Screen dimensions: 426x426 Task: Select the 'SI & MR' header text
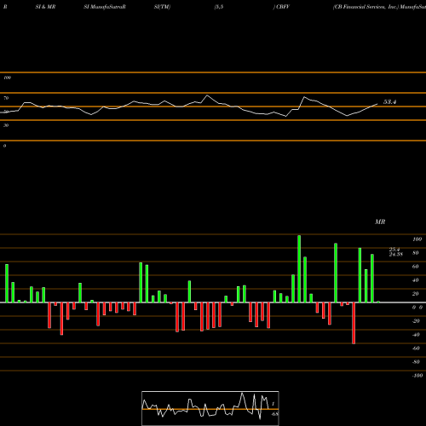coord(45,7)
